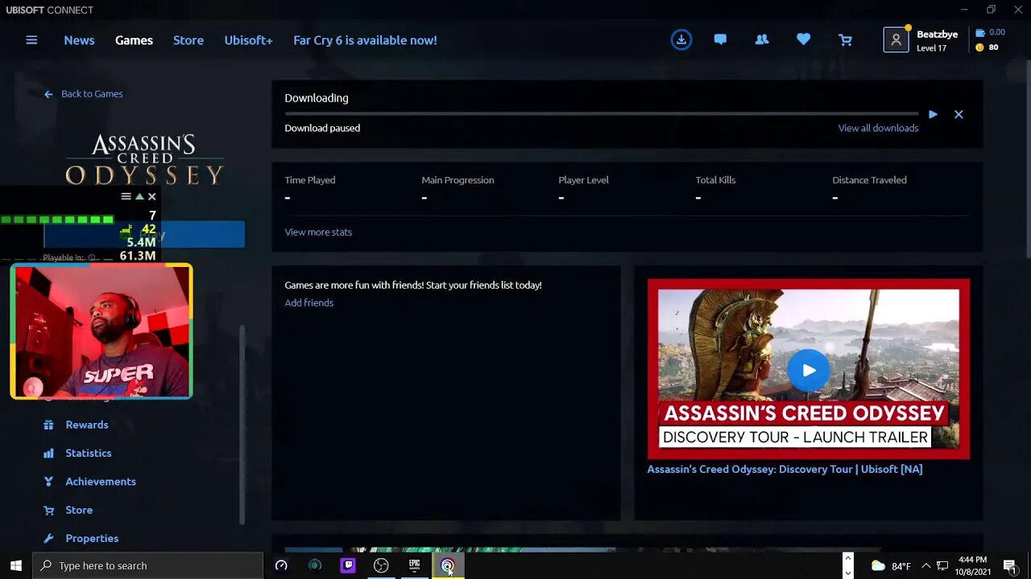Click the sidebar vertical scrollbar

point(242,425)
